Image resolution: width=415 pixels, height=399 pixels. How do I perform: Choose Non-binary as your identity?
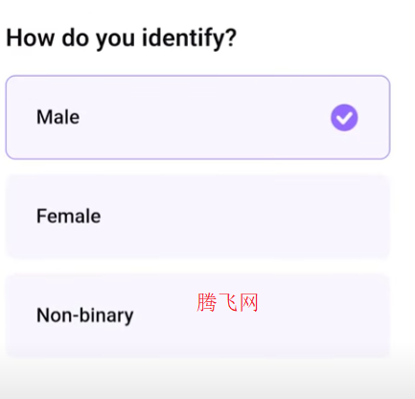pyautogui.click(x=197, y=316)
